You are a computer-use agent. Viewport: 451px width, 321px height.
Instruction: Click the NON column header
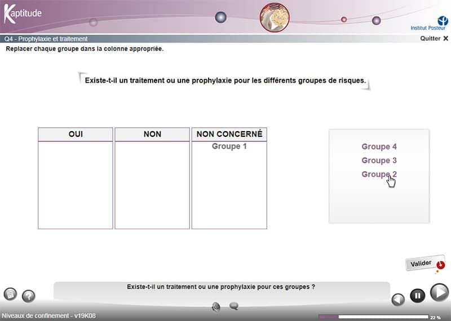[x=152, y=134]
